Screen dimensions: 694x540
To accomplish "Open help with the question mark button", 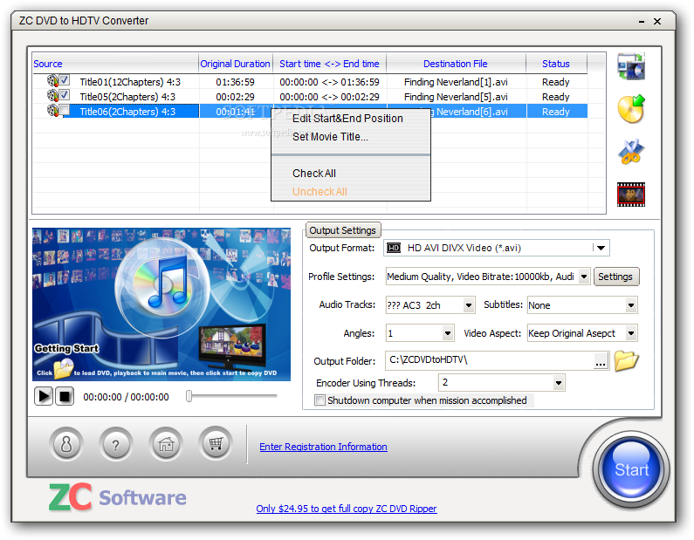I will tap(116, 444).
